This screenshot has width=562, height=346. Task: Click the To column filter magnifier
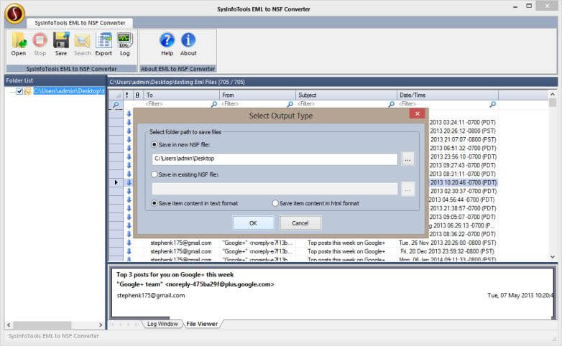[214, 104]
